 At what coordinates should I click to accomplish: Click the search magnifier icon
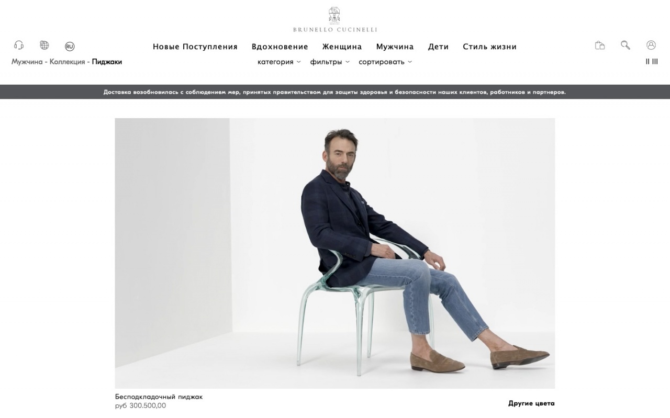626,46
